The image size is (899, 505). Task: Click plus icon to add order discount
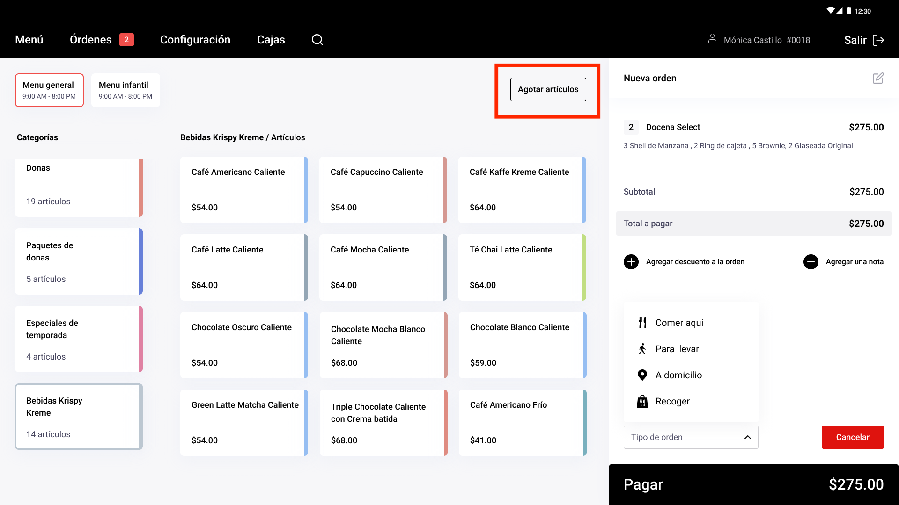coord(631,262)
